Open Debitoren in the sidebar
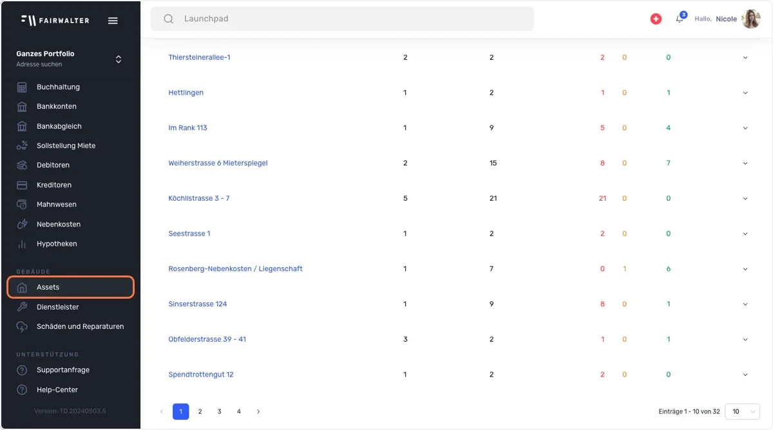 point(53,165)
